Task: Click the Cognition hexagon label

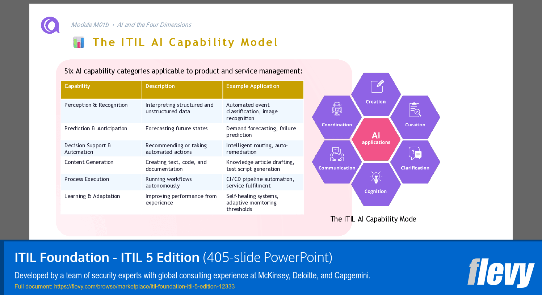Action: click(x=376, y=191)
